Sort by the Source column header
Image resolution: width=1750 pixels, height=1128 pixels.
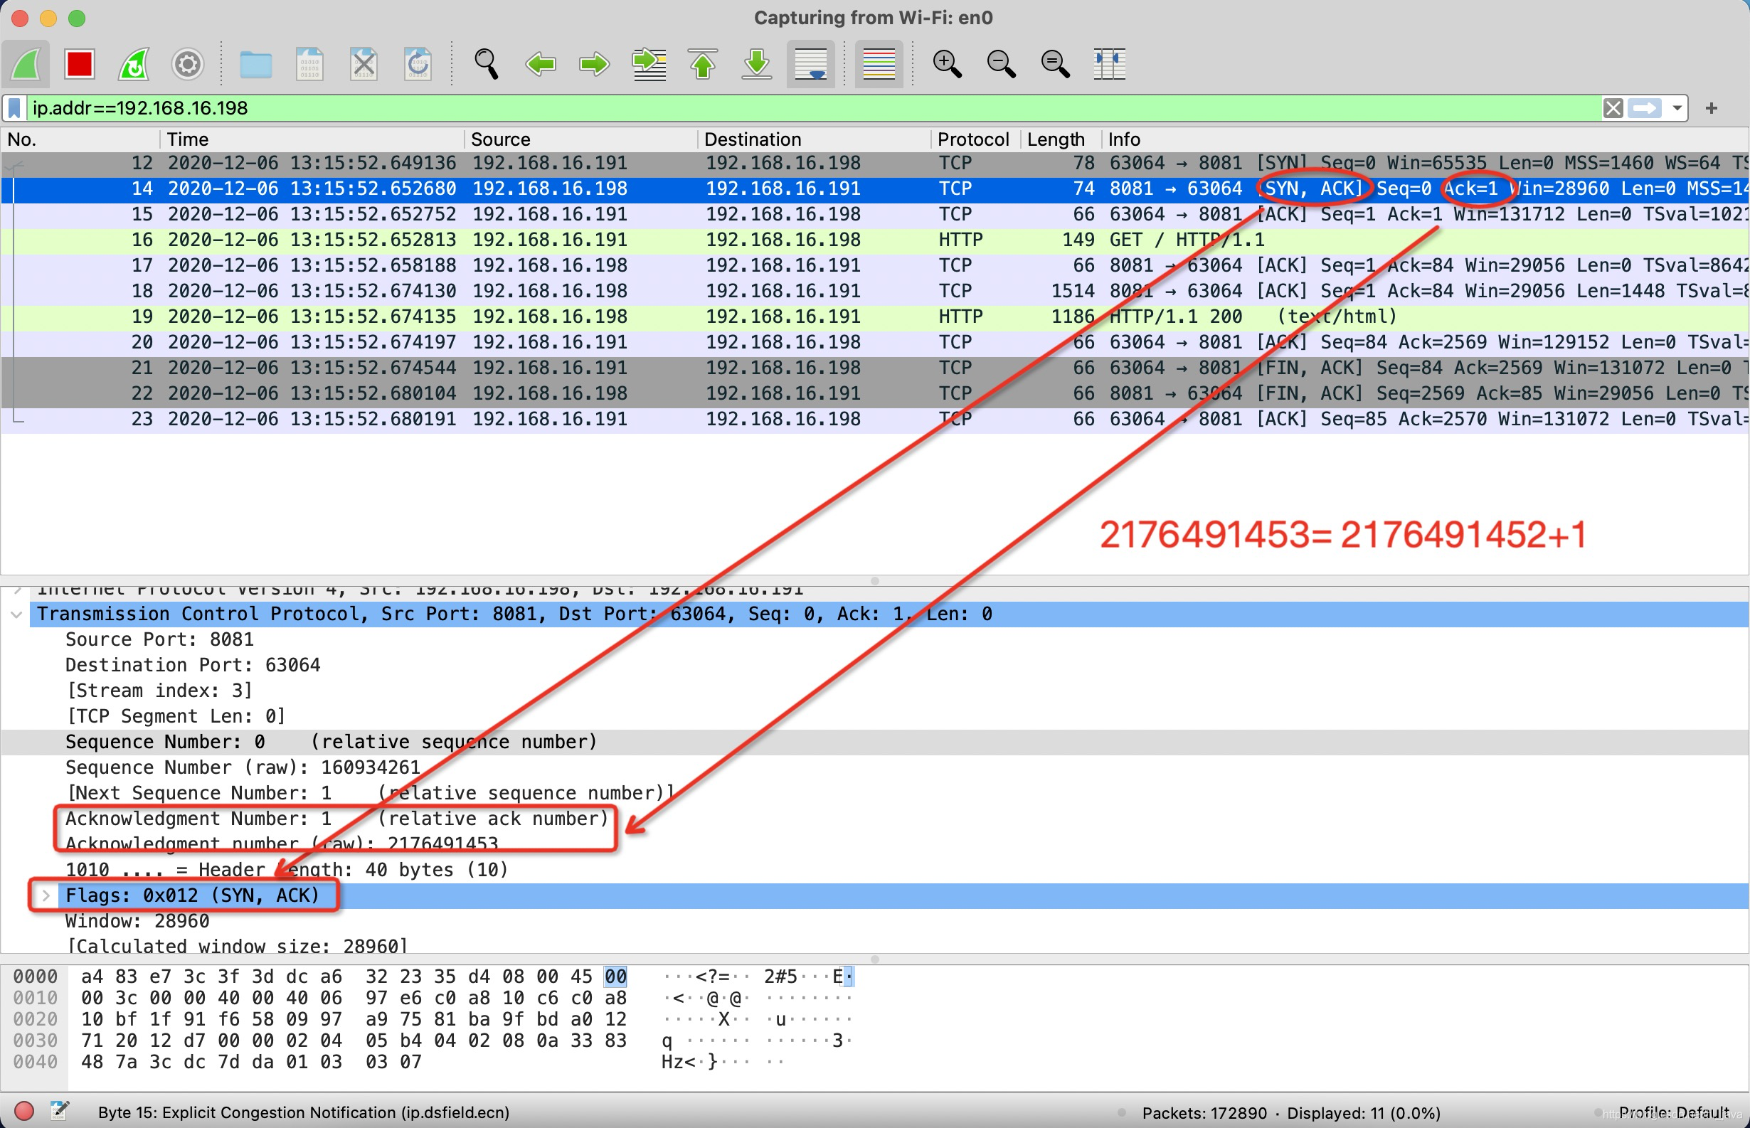(501, 139)
